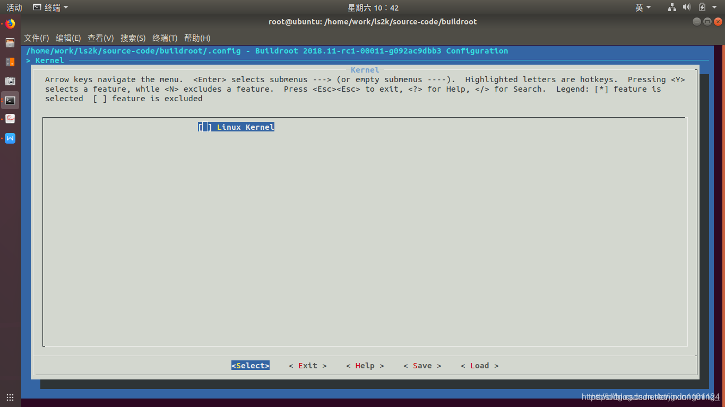Click the window title root@ubuntu path
The height and width of the screenshot is (407, 725).
(x=373, y=22)
